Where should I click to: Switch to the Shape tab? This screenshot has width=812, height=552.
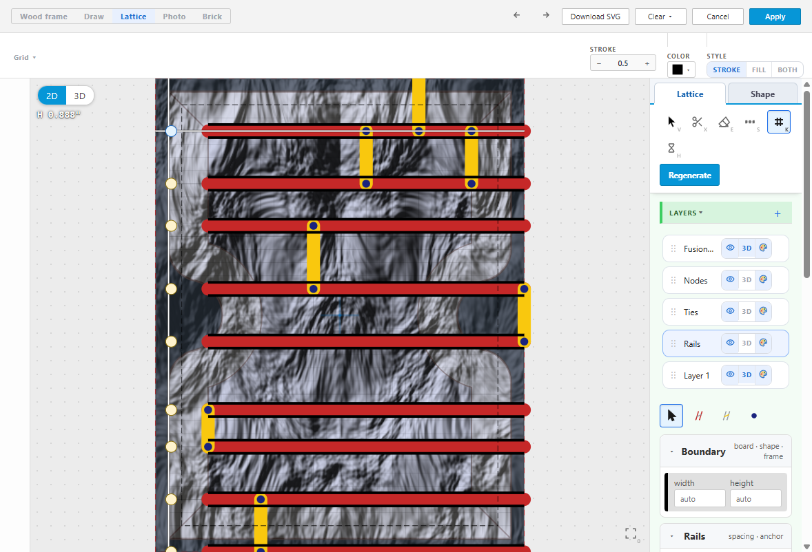pos(762,94)
